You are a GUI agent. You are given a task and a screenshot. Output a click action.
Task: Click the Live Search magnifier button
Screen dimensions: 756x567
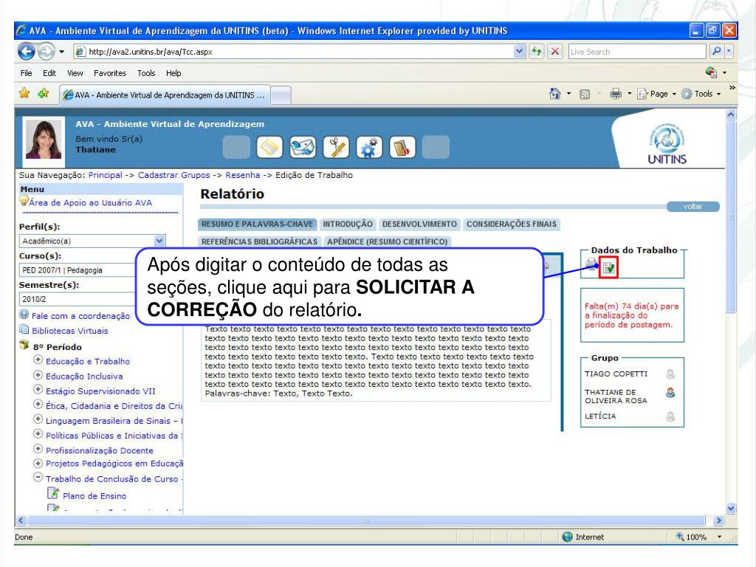coord(716,51)
